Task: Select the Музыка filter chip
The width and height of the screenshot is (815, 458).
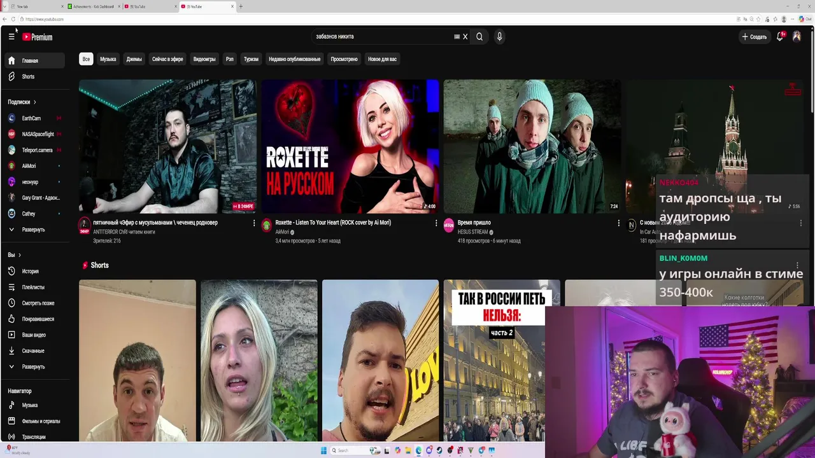Action: click(x=108, y=59)
